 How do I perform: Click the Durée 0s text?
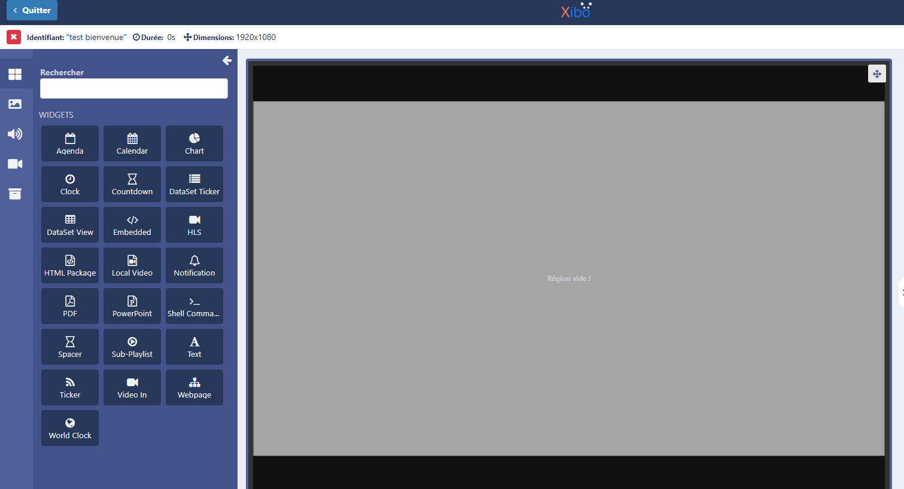pos(154,37)
